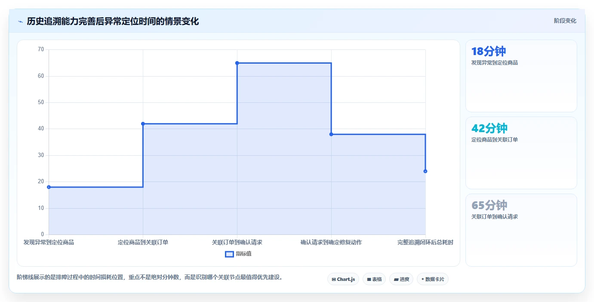Click x-axis label 确认请求到确定修复动作

[331, 243]
